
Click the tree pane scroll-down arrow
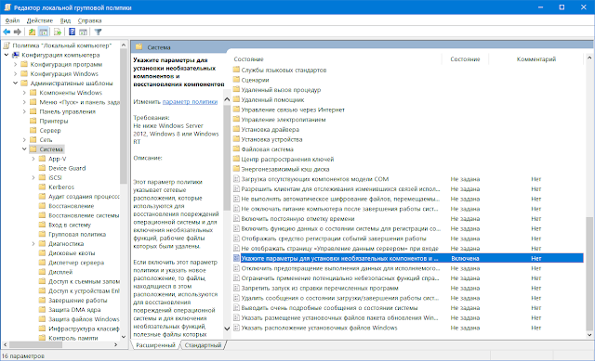click(x=124, y=336)
